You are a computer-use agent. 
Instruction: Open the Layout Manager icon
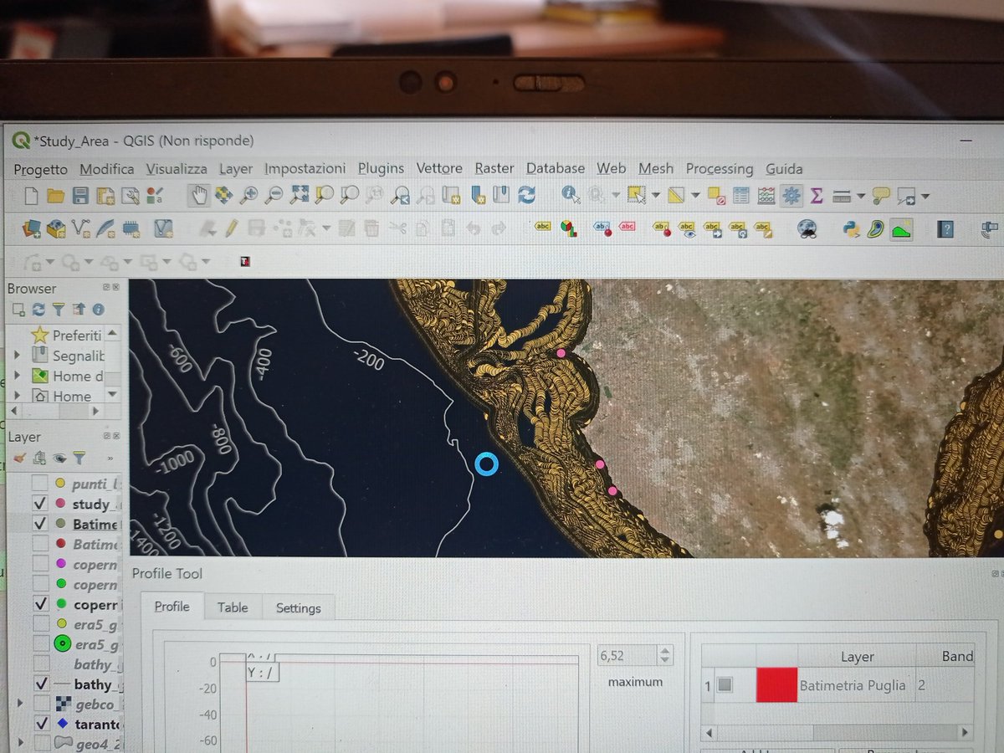coord(130,196)
